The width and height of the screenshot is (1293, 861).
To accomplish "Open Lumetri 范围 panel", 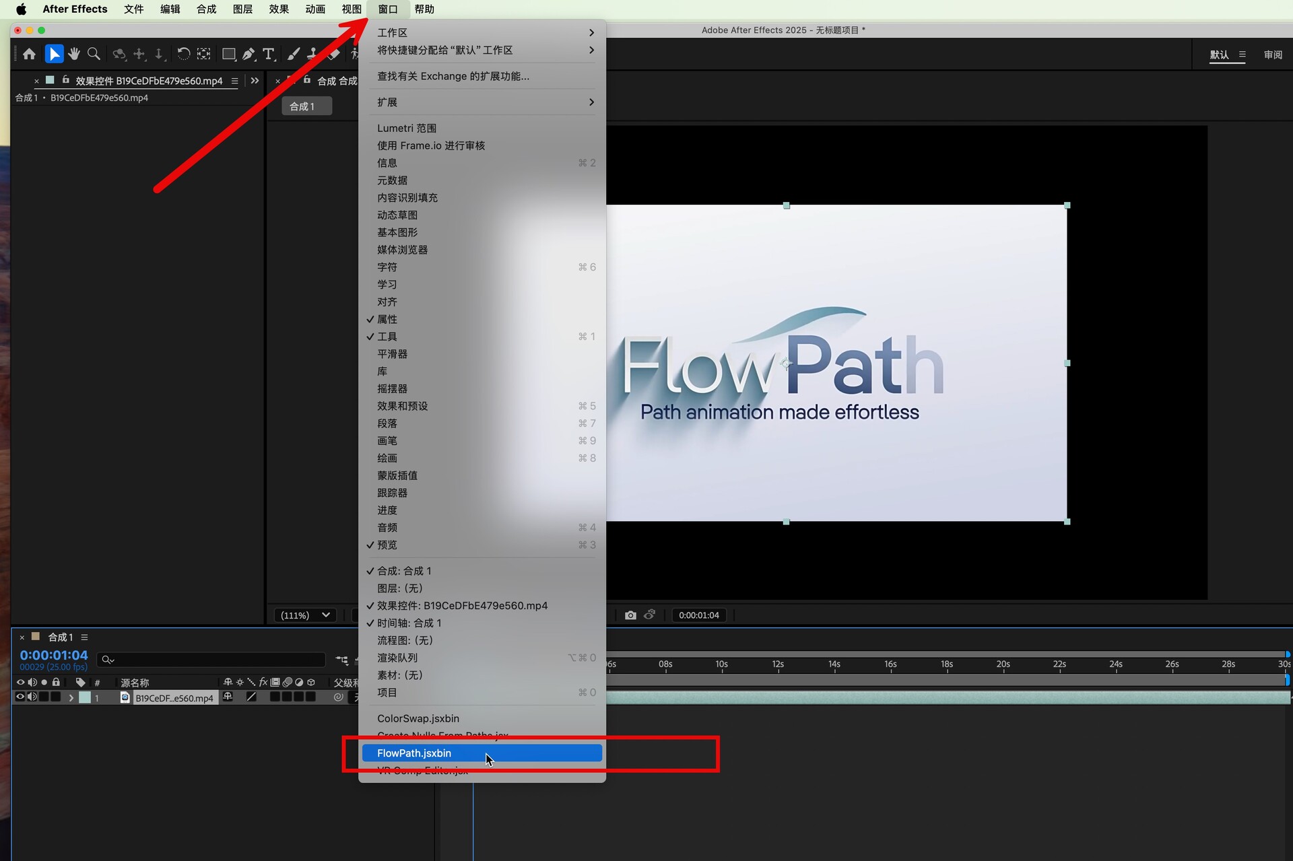I will 482,128.
